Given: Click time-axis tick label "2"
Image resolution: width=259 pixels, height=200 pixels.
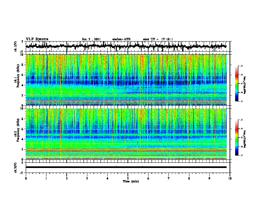Looking at the screenshot, I should 67,178.
